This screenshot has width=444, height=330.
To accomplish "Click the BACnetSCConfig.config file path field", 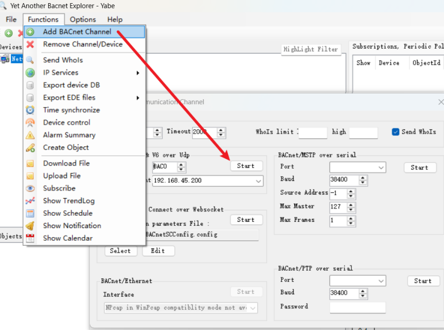I will click(202, 235).
